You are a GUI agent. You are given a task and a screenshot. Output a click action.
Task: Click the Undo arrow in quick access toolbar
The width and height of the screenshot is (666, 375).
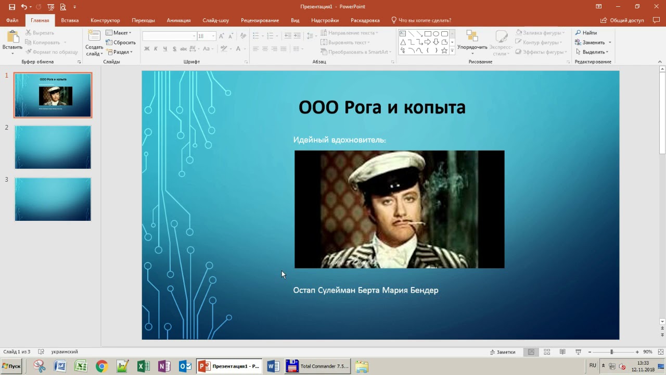tap(24, 7)
